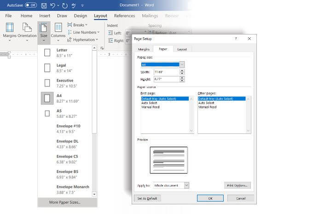Open the Orientation ribbon button
This screenshot has width=313, height=214.
click(27, 31)
